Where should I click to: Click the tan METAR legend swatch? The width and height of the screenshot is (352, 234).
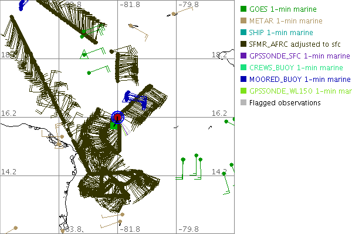coord(243,21)
